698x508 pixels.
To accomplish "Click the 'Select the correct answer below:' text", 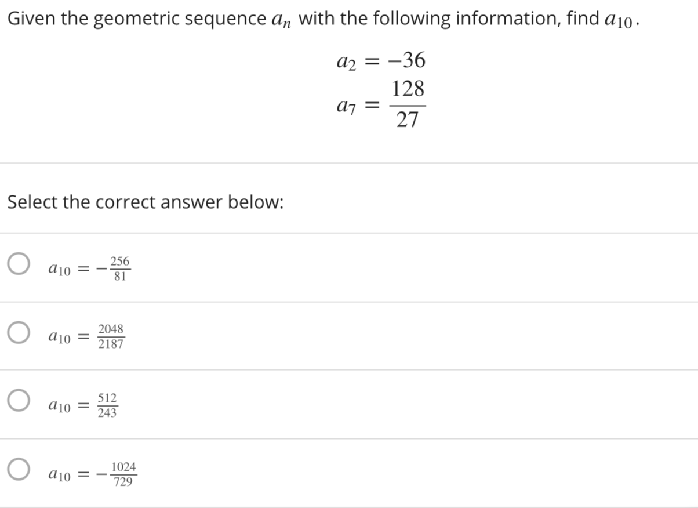I will (146, 202).
